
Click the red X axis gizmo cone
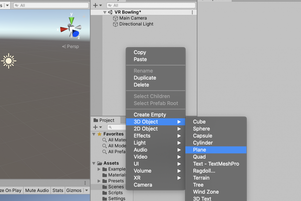64,29
